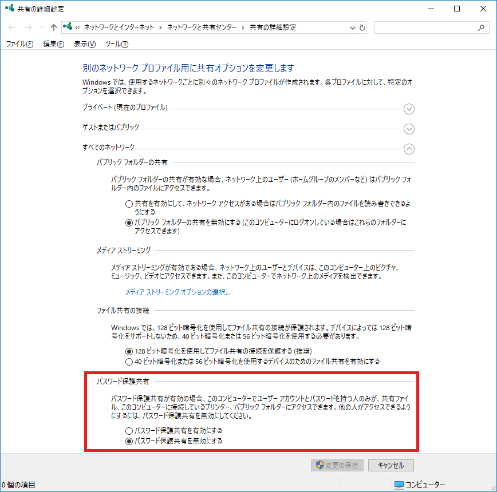Click the page title 別のネットワーク プロファイル用に共有オプションを変更します
The image size is (497, 492).
click(x=188, y=68)
